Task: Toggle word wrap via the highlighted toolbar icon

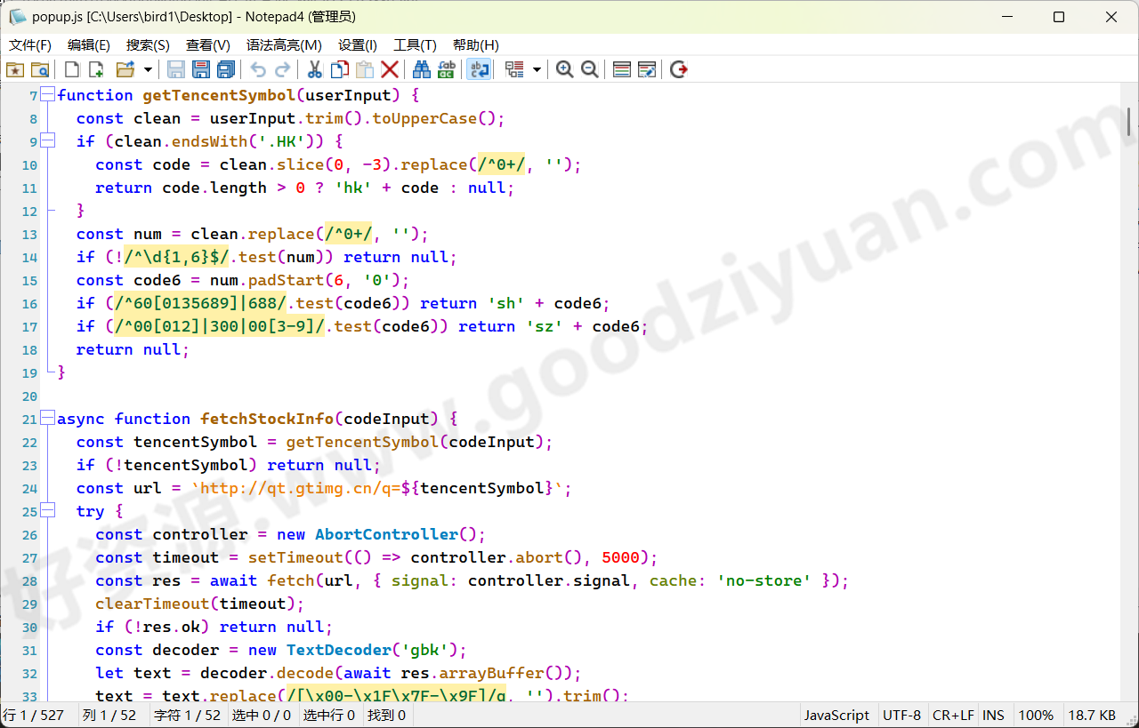Action: (479, 69)
